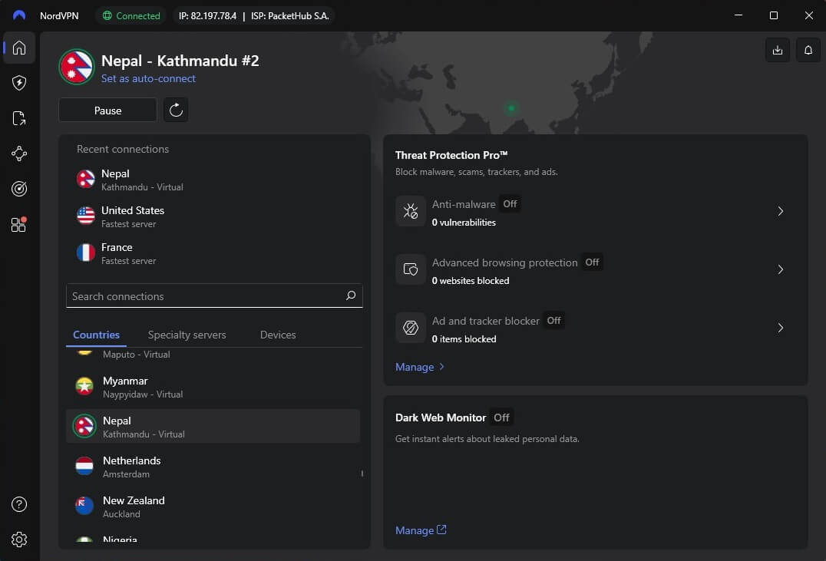Open the Threat Protection shield icon
The height and width of the screenshot is (561, 826).
pos(19,83)
